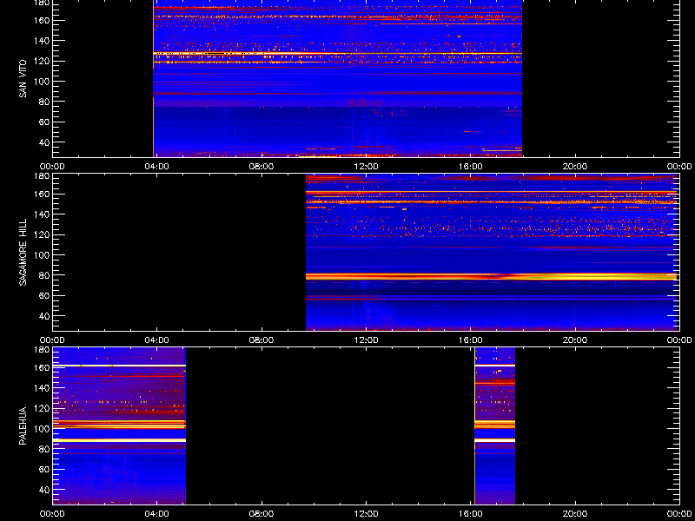Image resolution: width=695 pixels, height=521 pixels.
Task: Select the 12:00 label under San Vito panel
Action: point(366,167)
